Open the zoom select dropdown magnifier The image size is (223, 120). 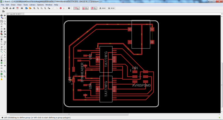49,8
